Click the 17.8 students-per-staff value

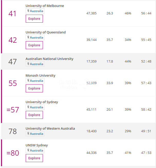tap(110, 61)
